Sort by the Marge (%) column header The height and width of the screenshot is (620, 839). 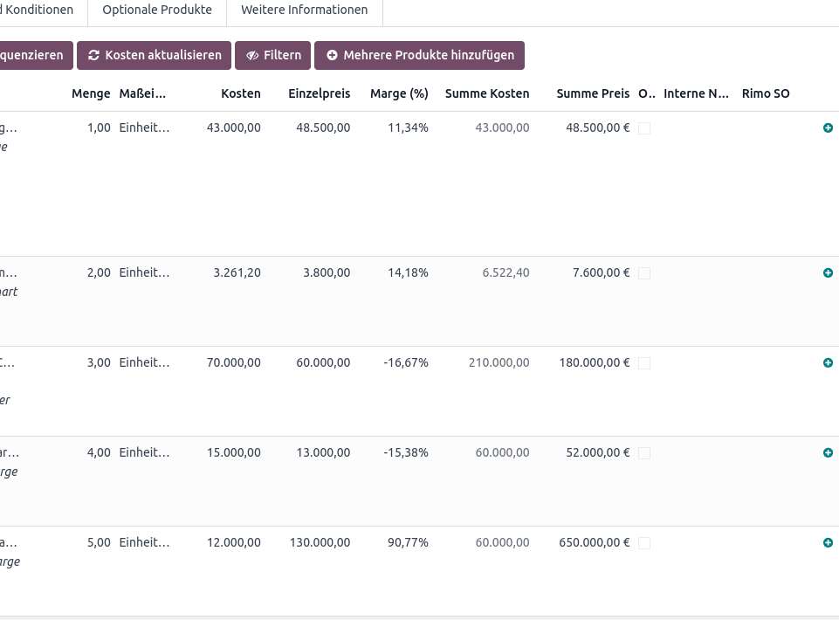tap(399, 93)
